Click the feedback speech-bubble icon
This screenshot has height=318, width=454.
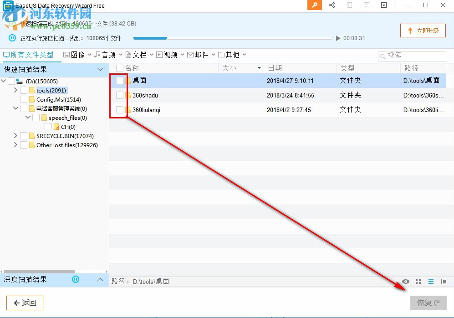click(366, 5)
